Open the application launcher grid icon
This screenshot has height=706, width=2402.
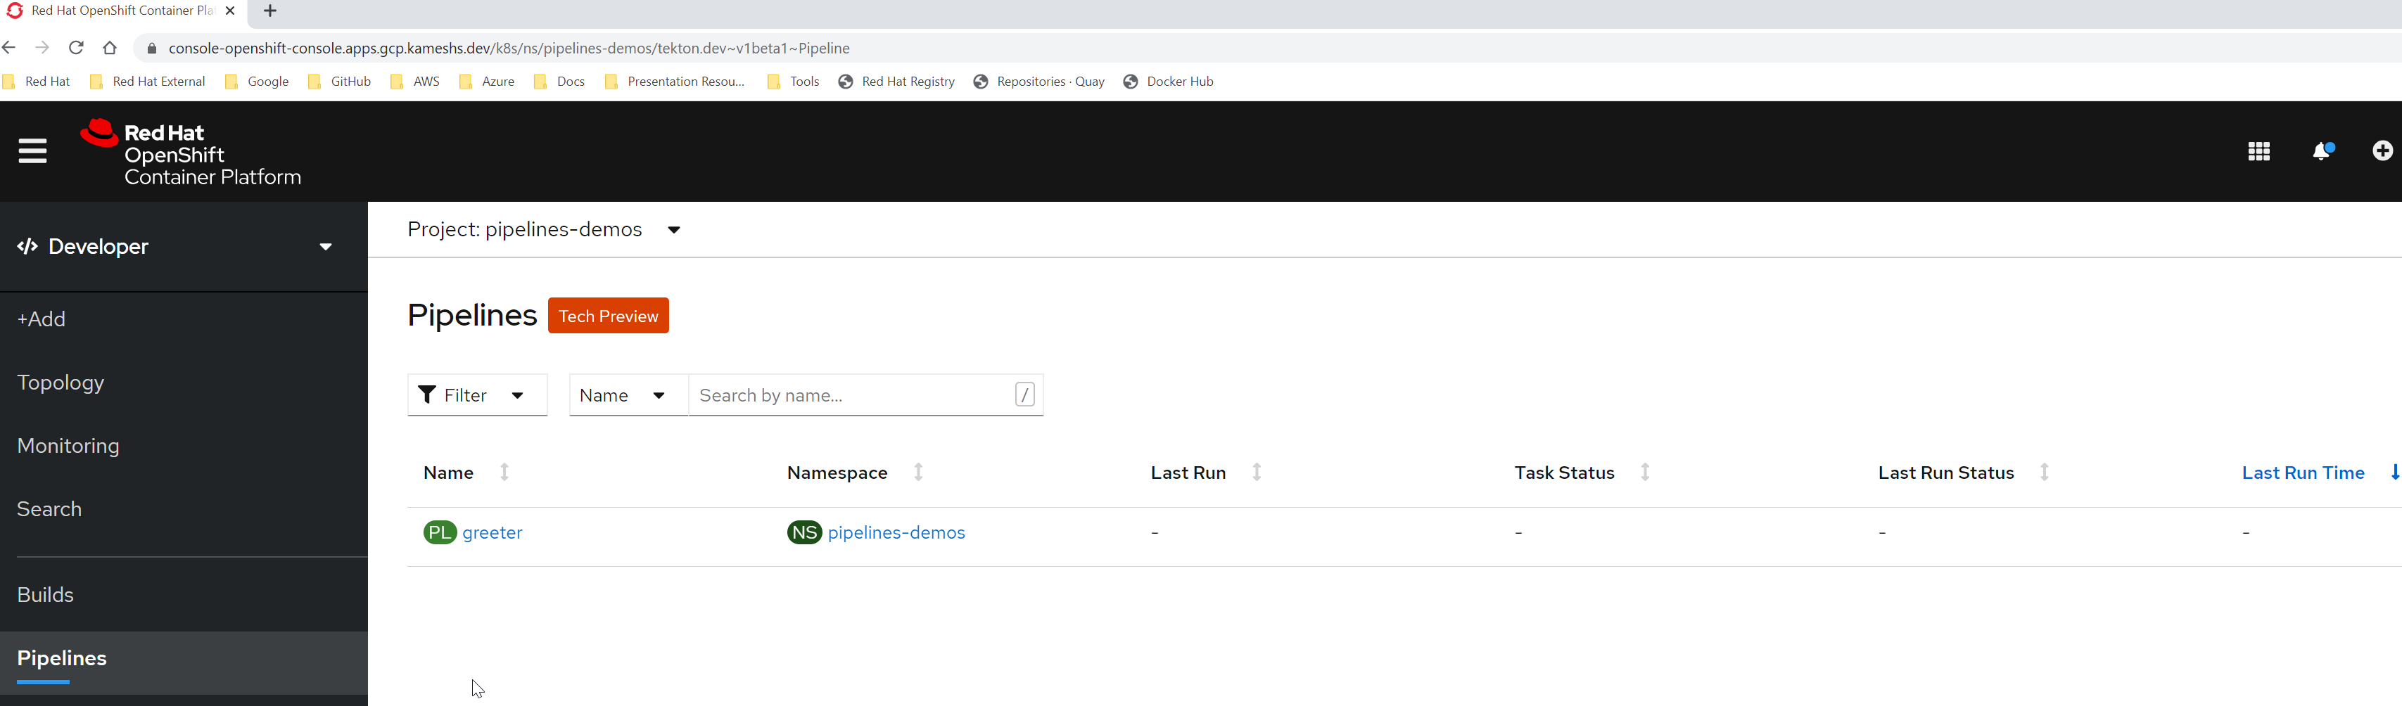[x=2258, y=151]
